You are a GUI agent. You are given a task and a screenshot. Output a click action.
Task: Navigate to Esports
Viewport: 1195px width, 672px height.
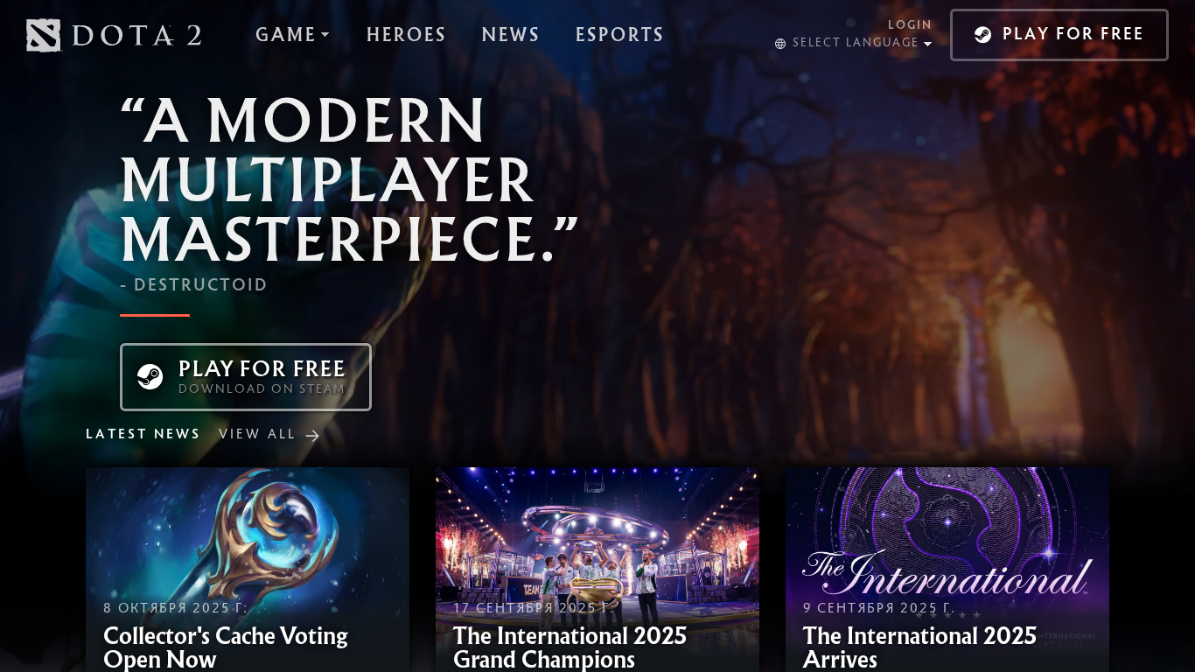pos(619,35)
